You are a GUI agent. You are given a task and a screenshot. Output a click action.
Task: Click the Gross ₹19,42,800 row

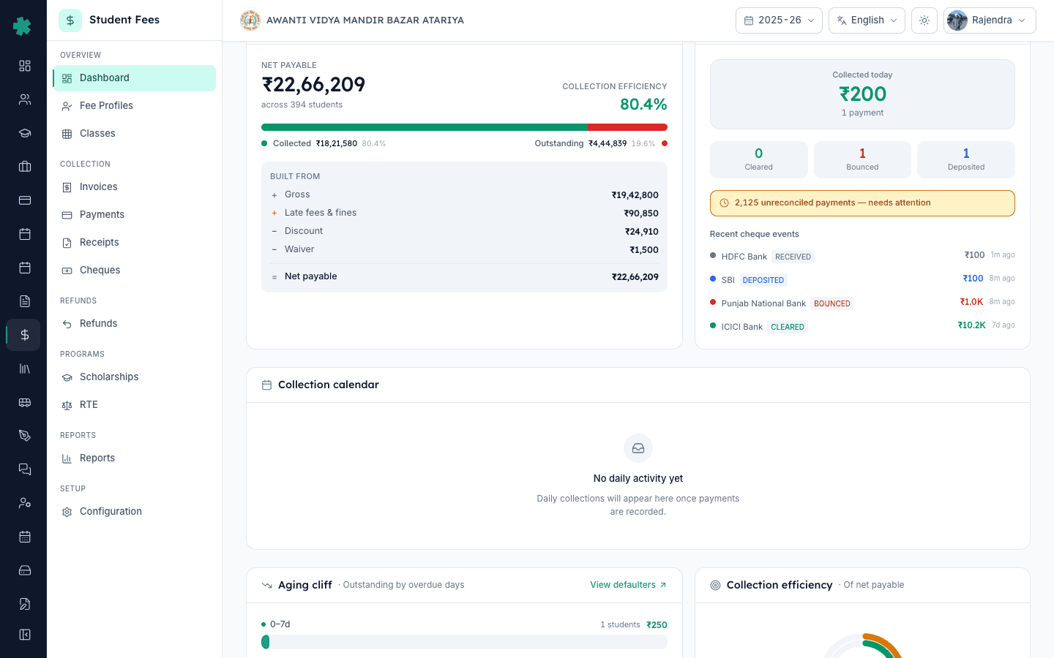[x=464, y=195]
